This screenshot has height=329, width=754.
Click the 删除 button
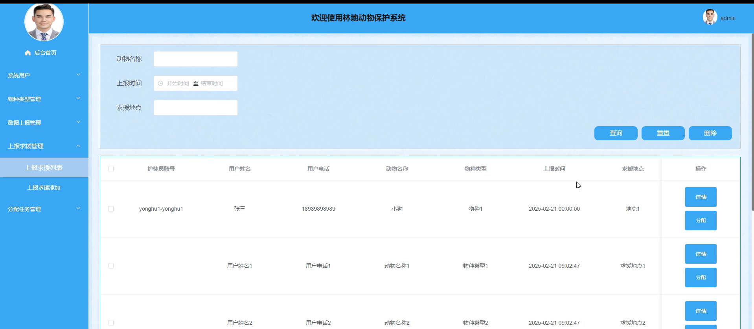(x=710, y=133)
